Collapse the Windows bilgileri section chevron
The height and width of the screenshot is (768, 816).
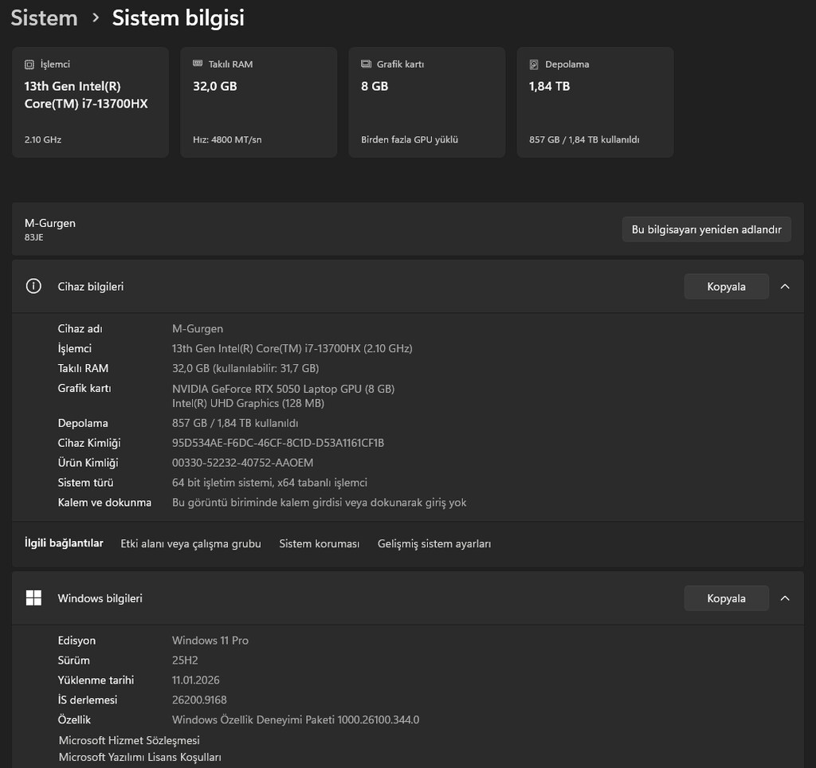click(x=785, y=598)
